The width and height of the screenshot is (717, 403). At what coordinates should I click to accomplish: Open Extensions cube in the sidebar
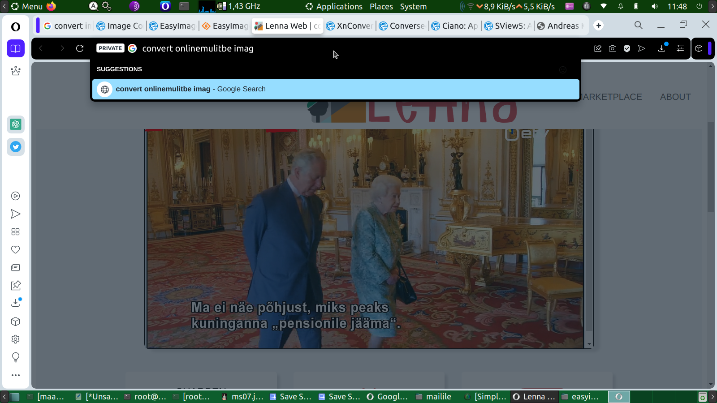pyautogui.click(x=16, y=321)
